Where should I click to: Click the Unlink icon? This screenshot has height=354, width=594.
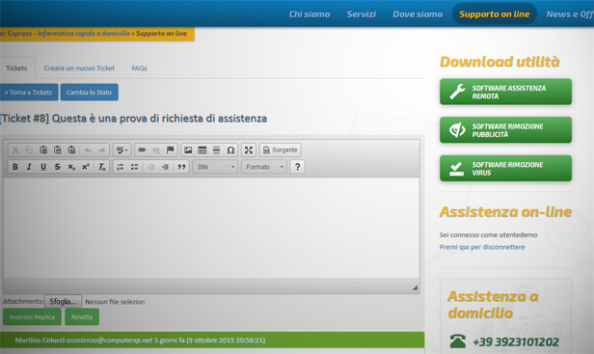(x=155, y=150)
